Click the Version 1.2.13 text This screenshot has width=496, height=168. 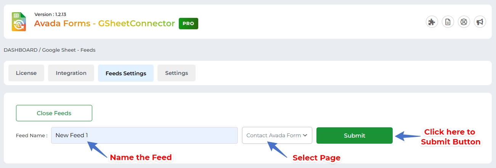[50, 14]
